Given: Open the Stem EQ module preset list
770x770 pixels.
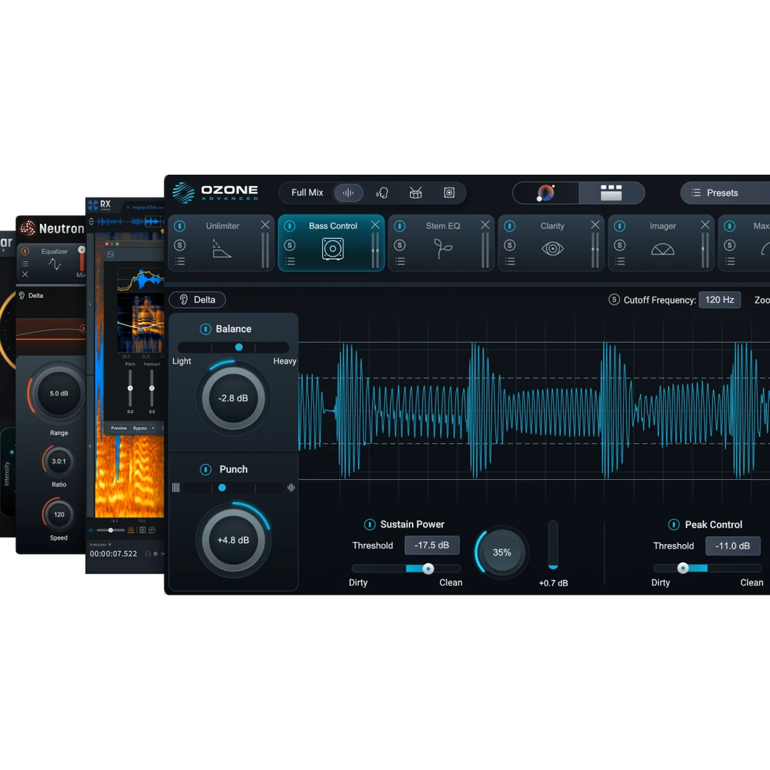Looking at the screenshot, I should pos(400,262).
